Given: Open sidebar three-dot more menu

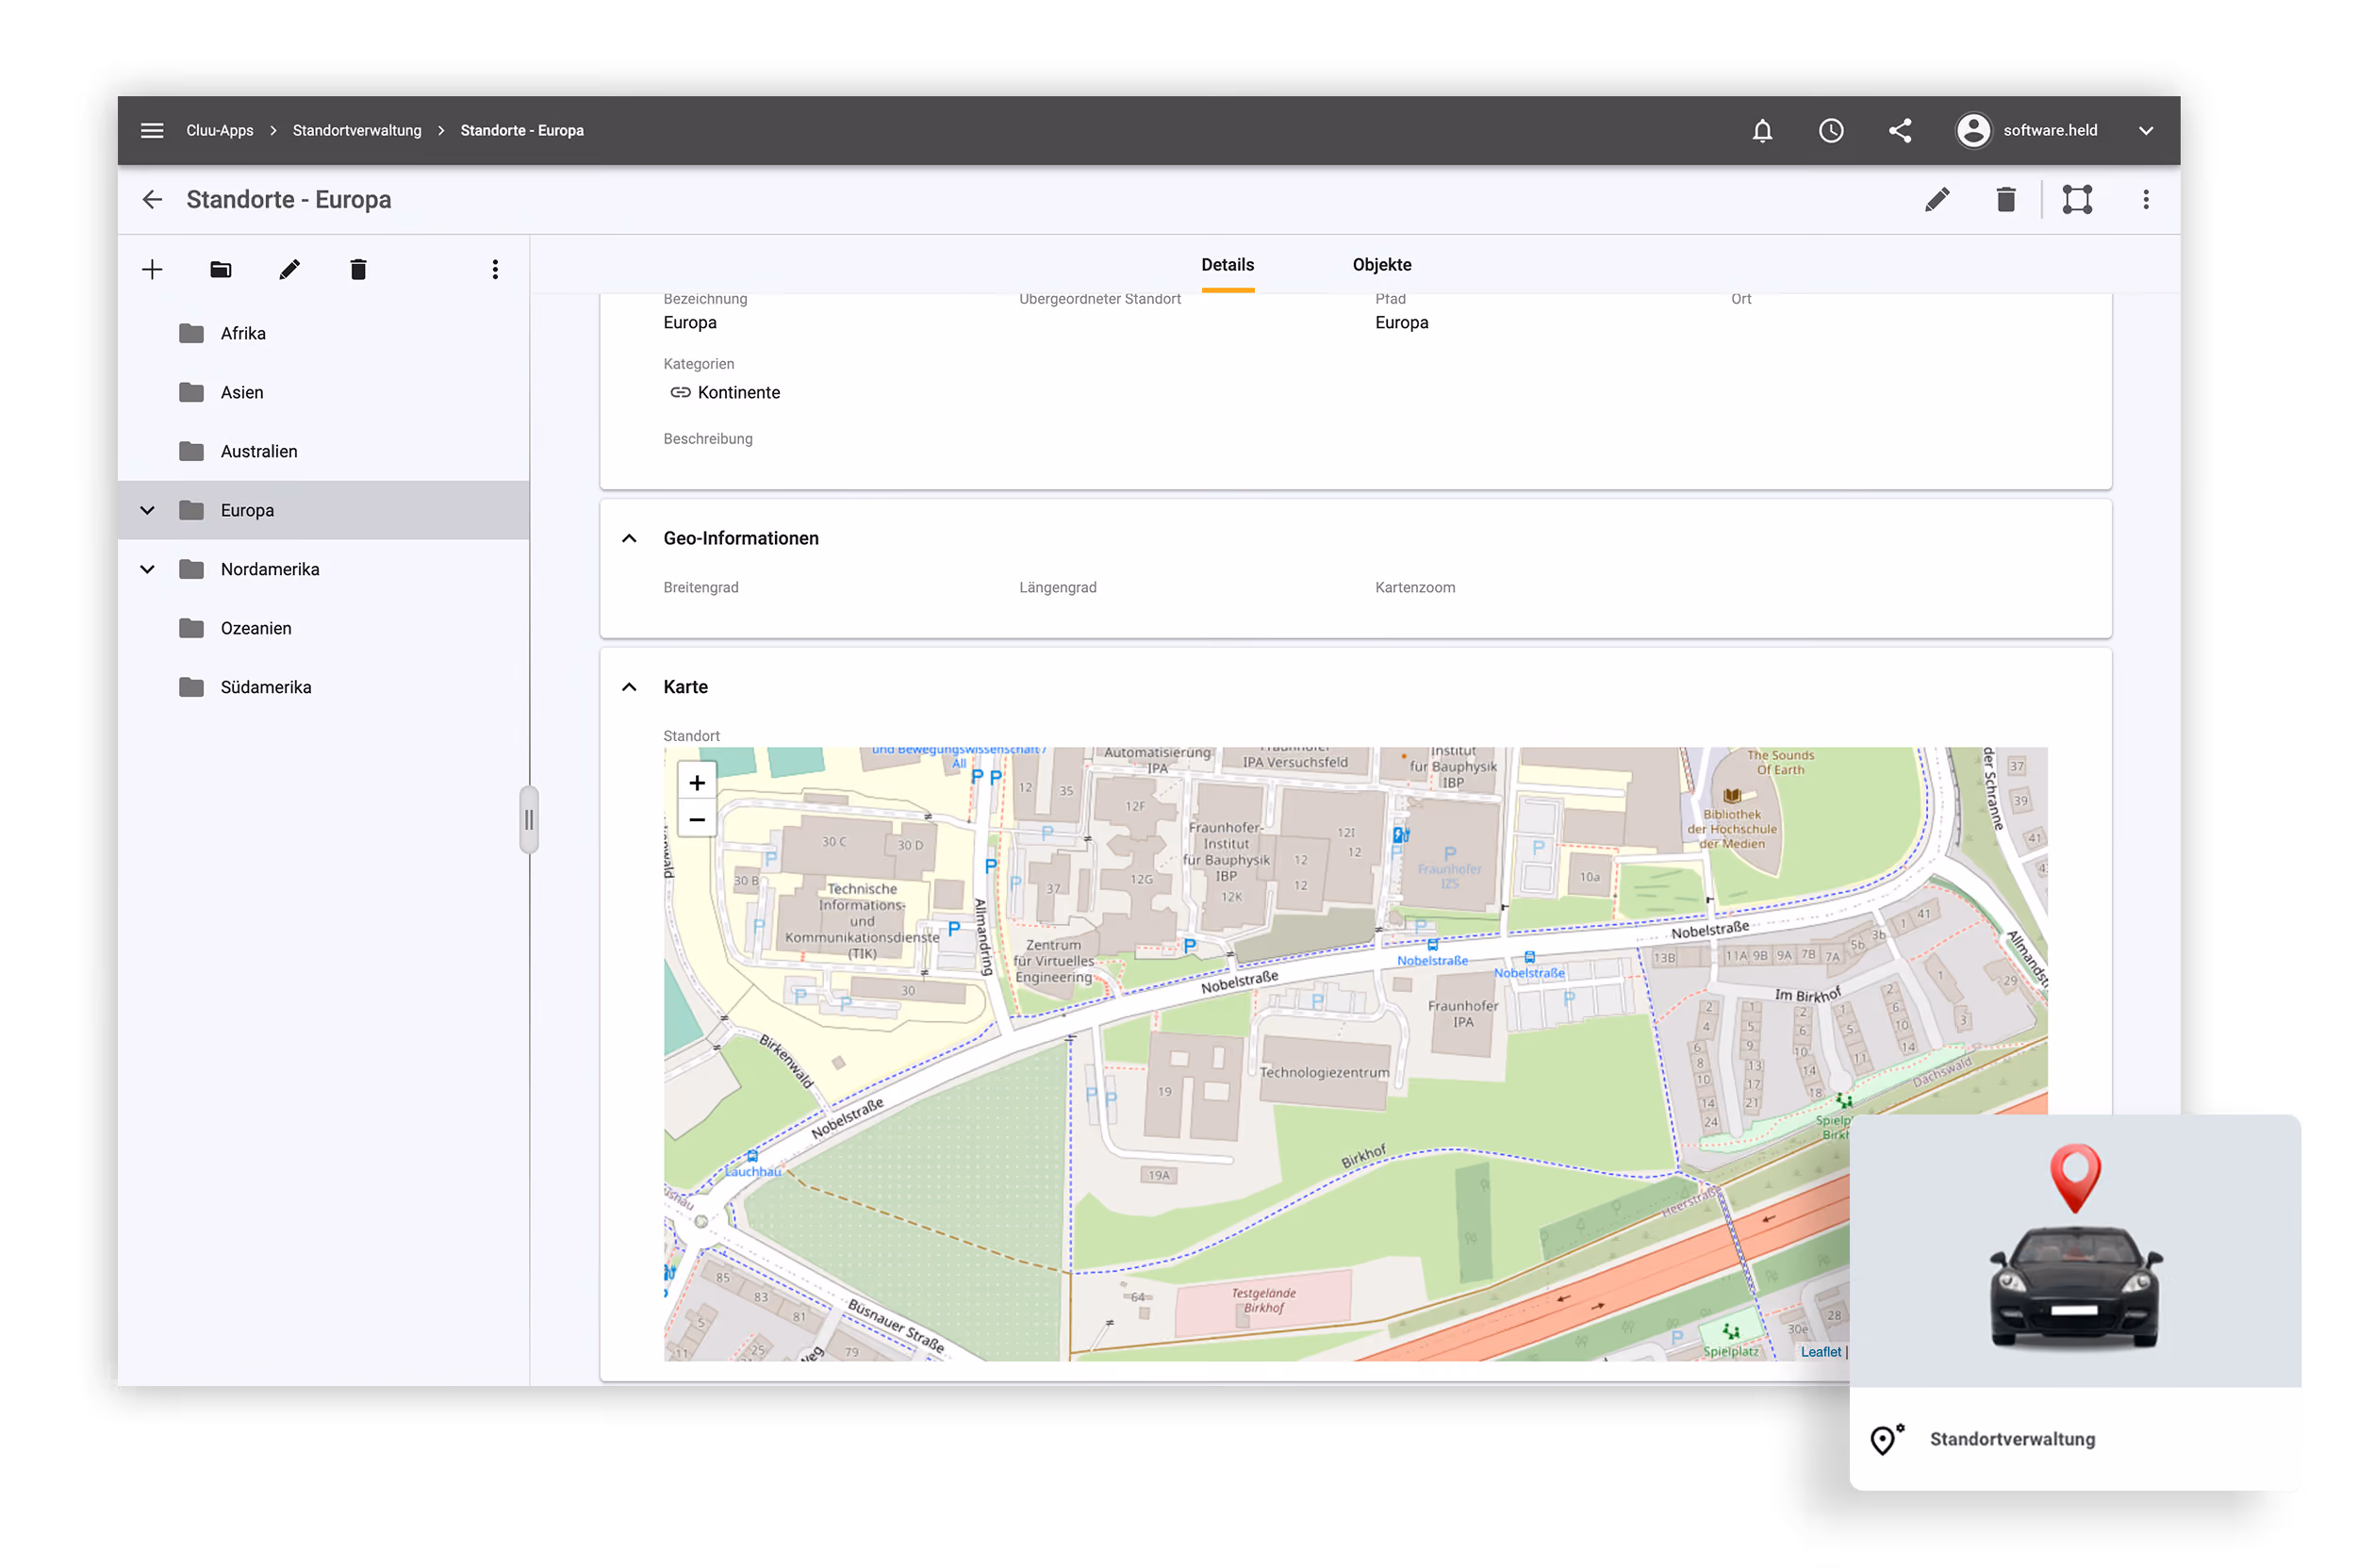Looking at the screenshot, I should pyautogui.click(x=495, y=269).
